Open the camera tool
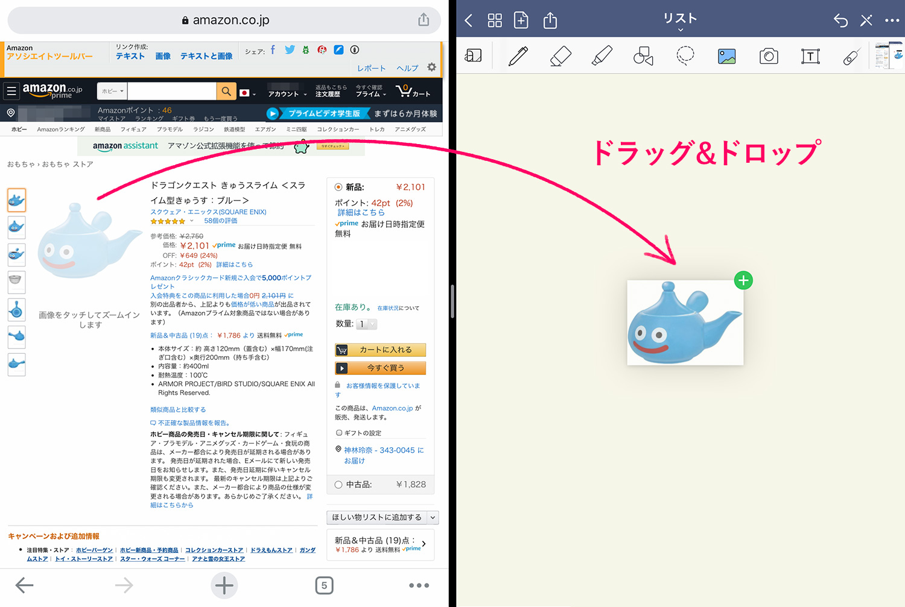The height and width of the screenshot is (607, 905). tap(769, 57)
